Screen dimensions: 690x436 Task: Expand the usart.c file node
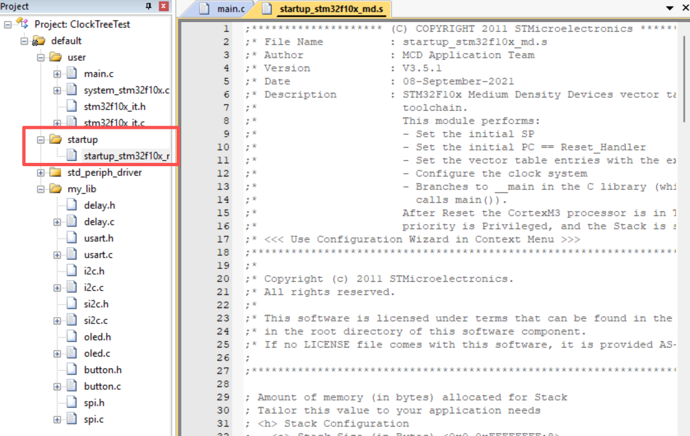(x=57, y=254)
